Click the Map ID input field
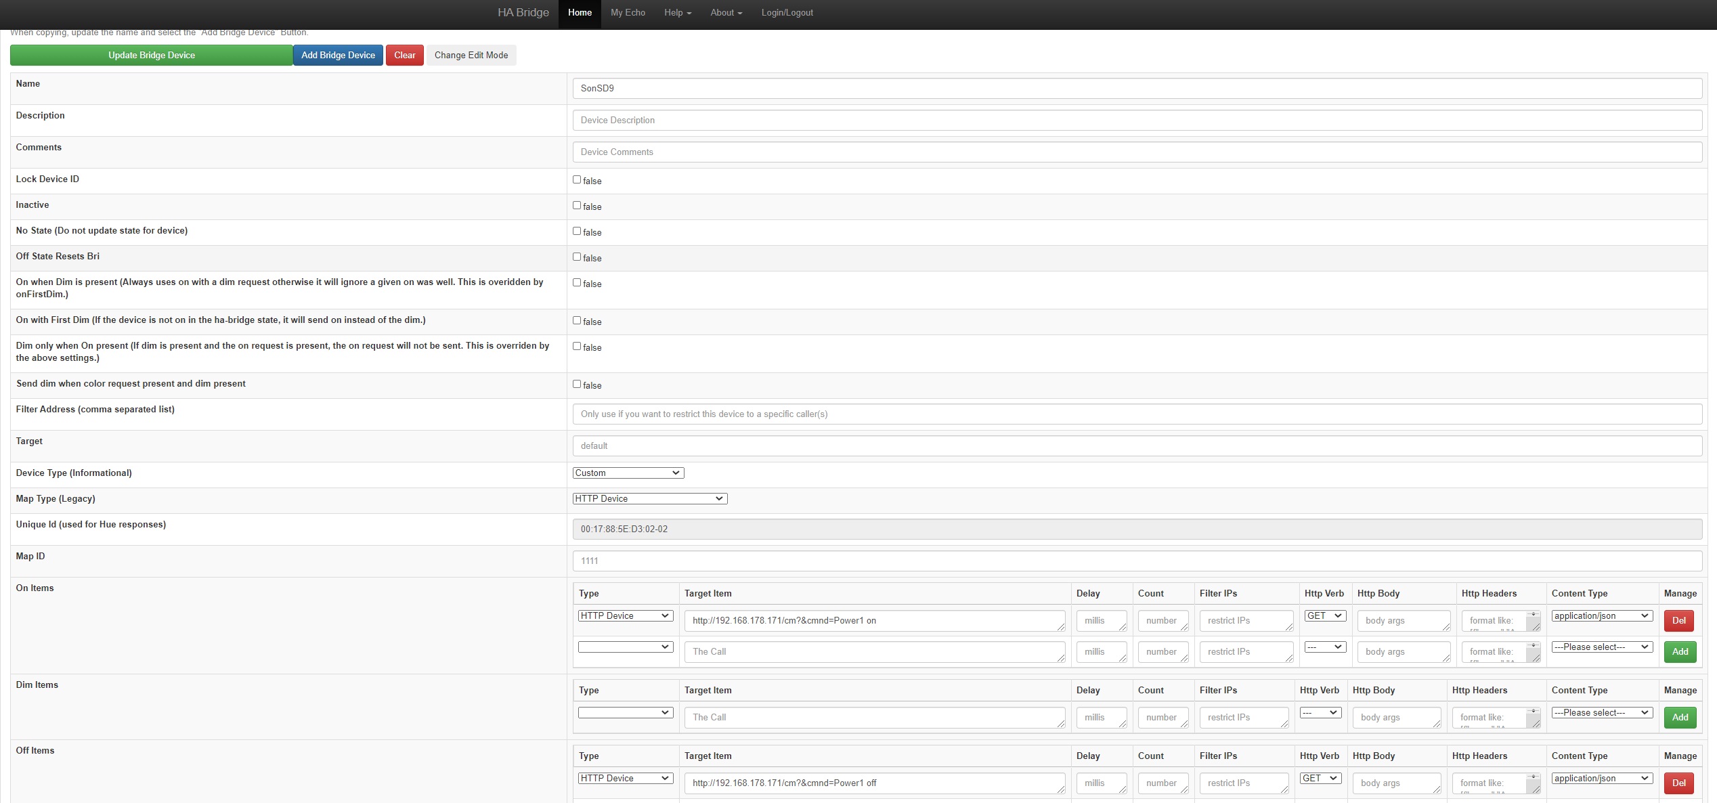This screenshot has height=803, width=1717. (x=1137, y=561)
